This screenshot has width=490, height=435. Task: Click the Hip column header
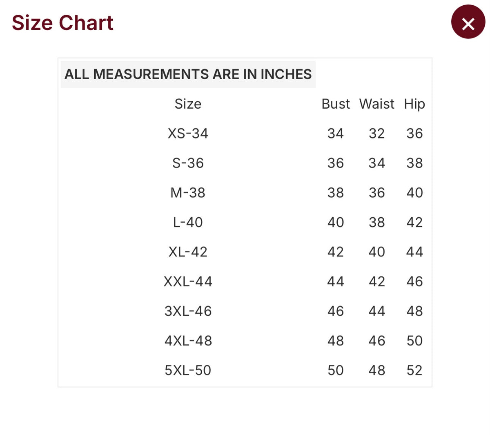tap(414, 104)
